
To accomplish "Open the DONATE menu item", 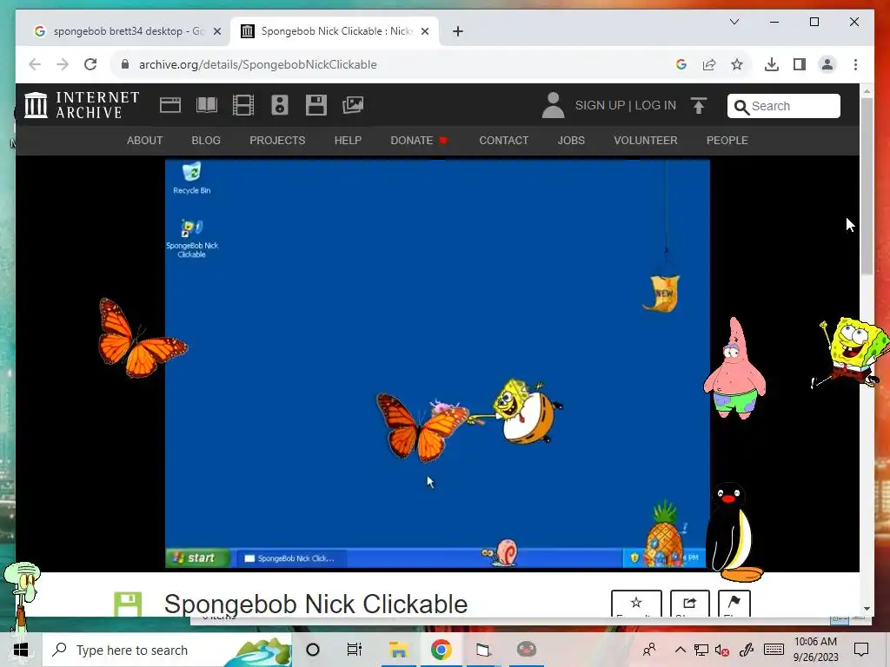I will click(418, 140).
